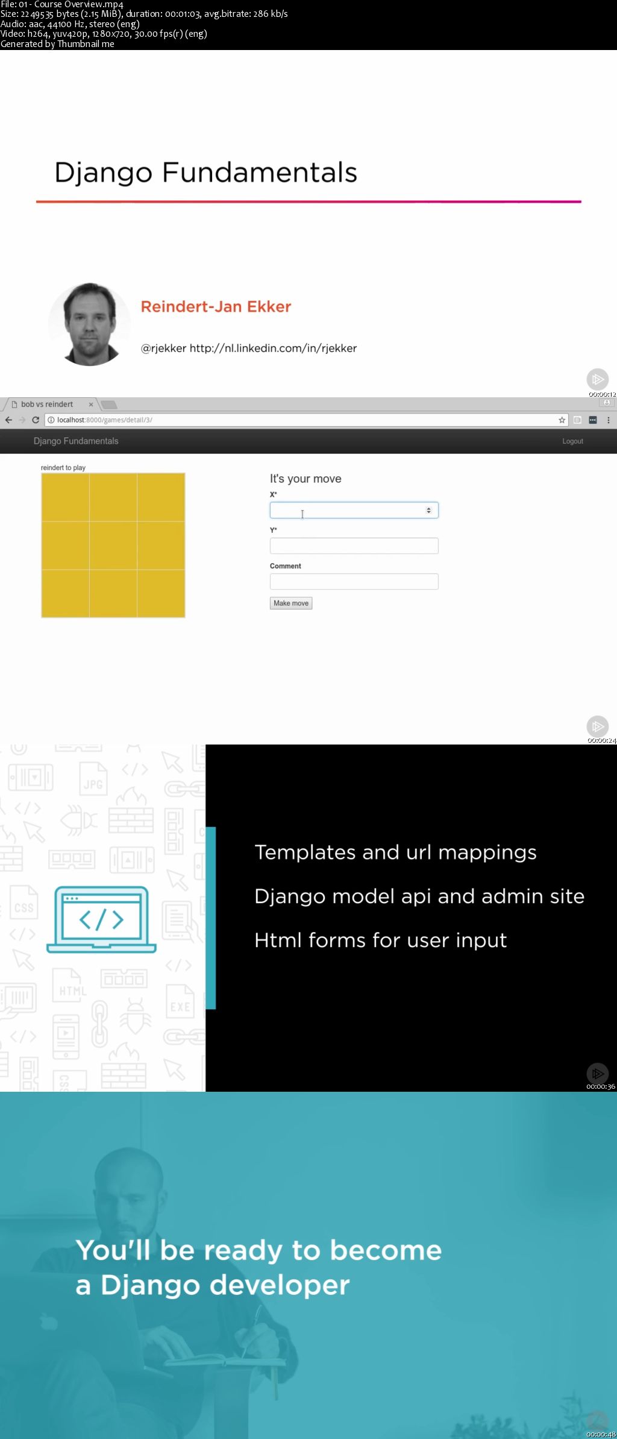Image resolution: width=617 pixels, height=1439 pixels.
Task: Click the Logout link in the navbar
Action: pos(572,441)
